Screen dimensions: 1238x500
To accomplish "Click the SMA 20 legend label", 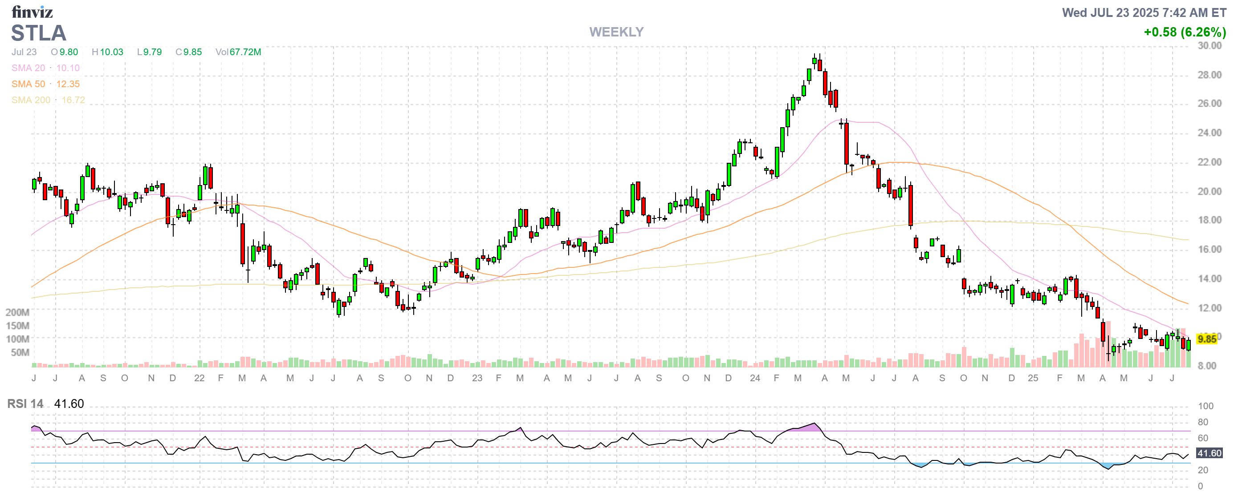I will (28, 68).
